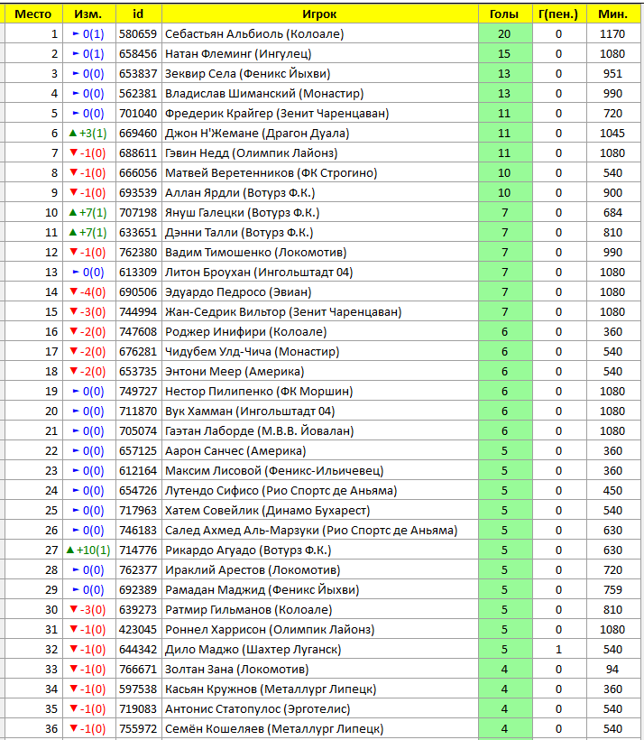Select player Натан Флеминг (Ингулец)

point(238,54)
